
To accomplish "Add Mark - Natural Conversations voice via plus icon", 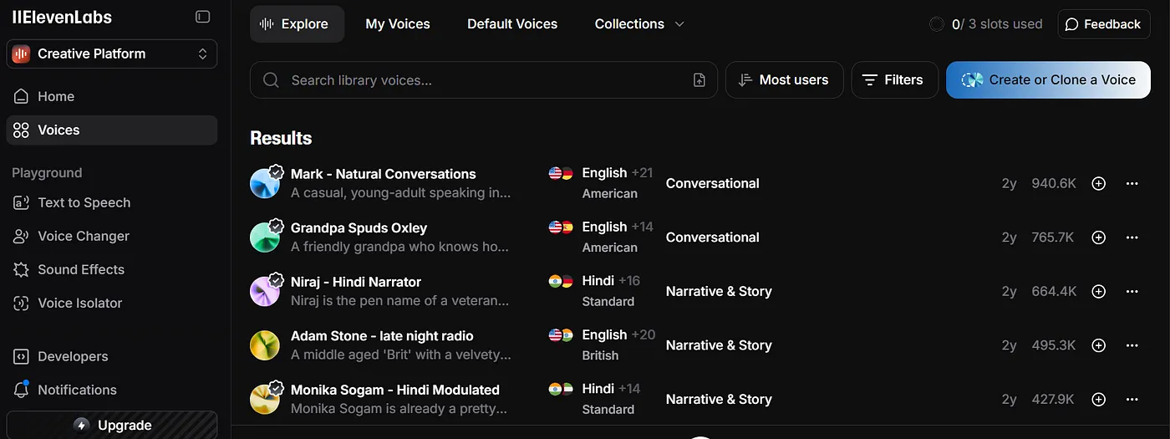I will [1099, 183].
